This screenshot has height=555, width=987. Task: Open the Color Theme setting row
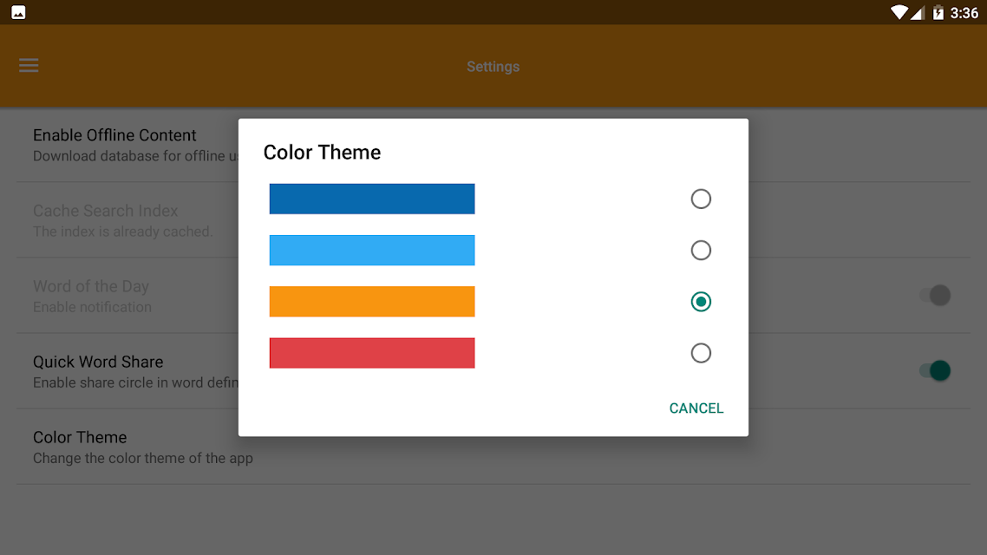point(493,447)
